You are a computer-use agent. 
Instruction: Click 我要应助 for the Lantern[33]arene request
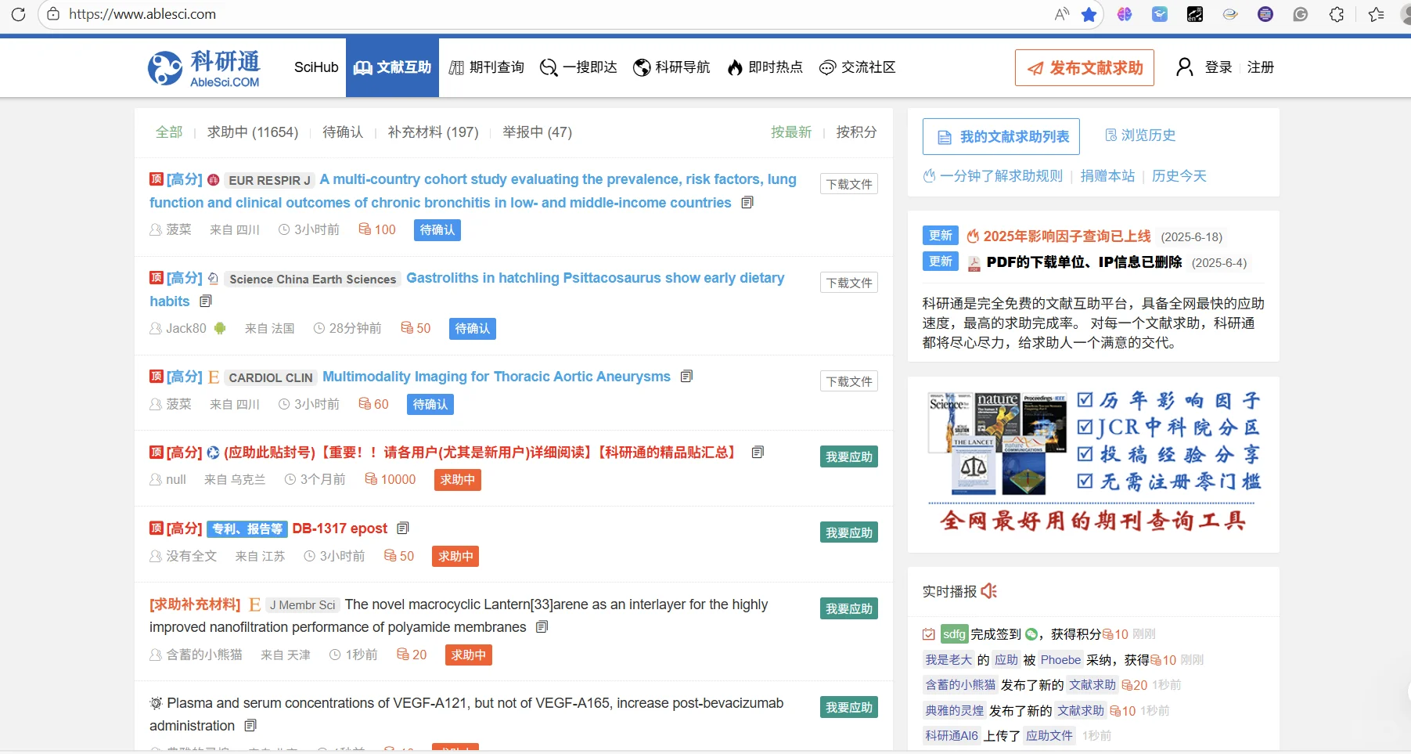point(849,608)
